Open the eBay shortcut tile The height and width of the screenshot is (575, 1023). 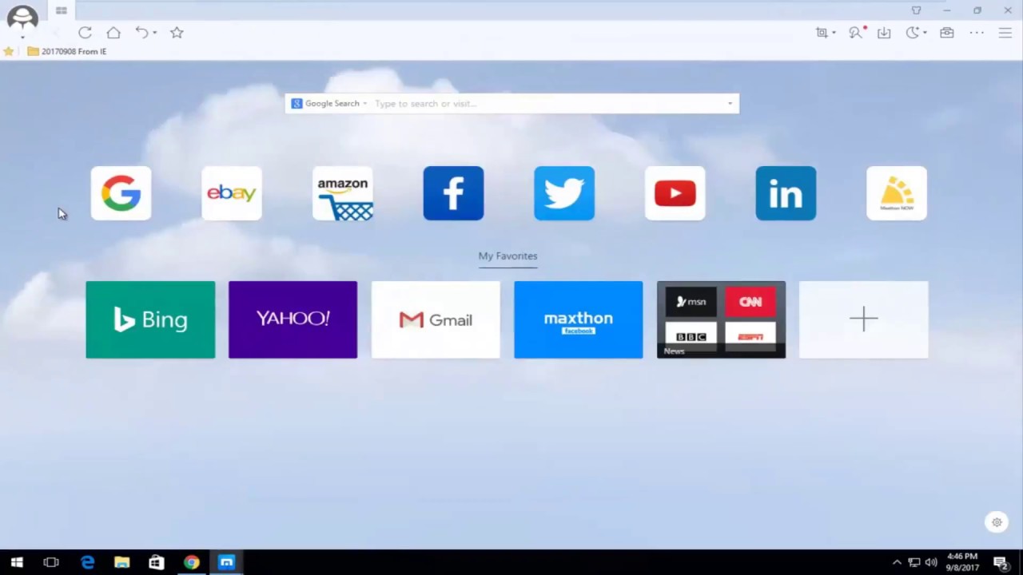tap(232, 193)
